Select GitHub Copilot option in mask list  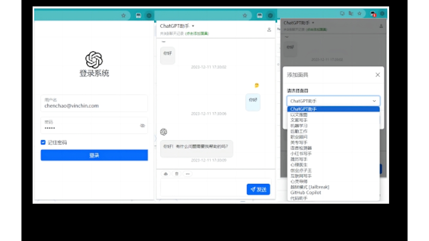(333, 193)
